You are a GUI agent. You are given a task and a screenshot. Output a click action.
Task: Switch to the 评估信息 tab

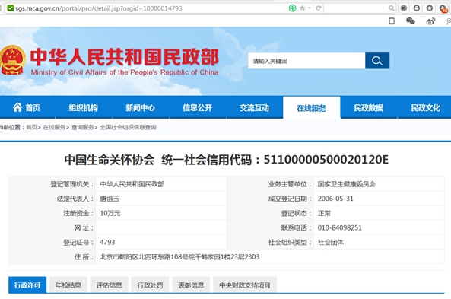pos(109,285)
